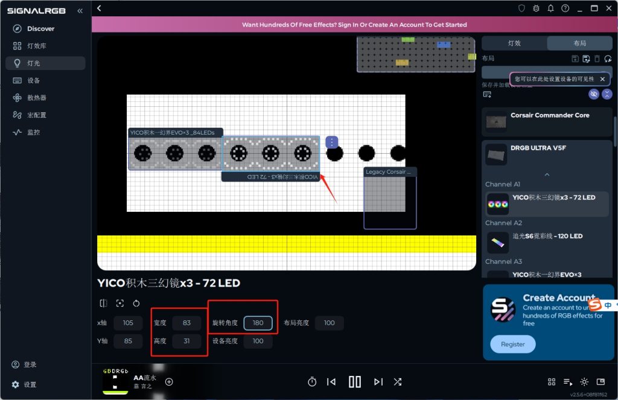Go back using the top arrow
This screenshot has width=618, height=400.
click(100, 8)
